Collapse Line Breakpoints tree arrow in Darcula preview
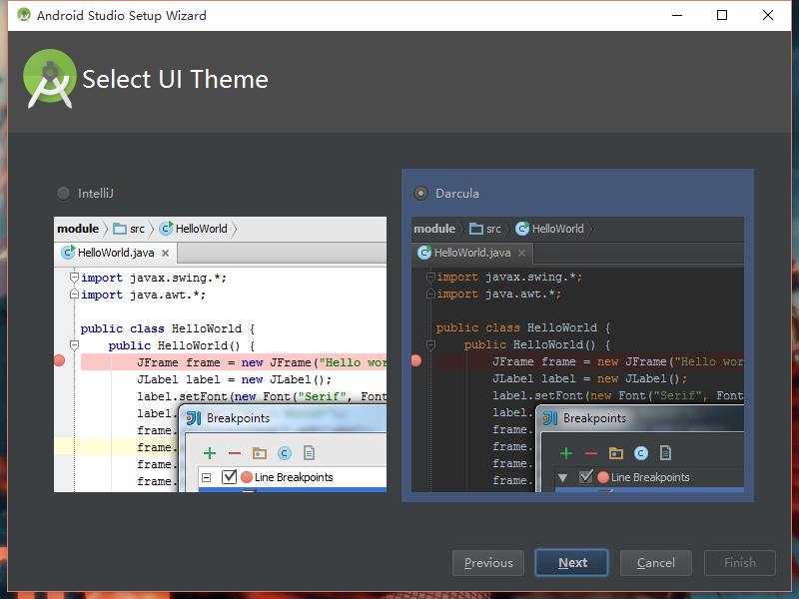This screenshot has height=599, width=799. pyautogui.click(x=562, y=477)
